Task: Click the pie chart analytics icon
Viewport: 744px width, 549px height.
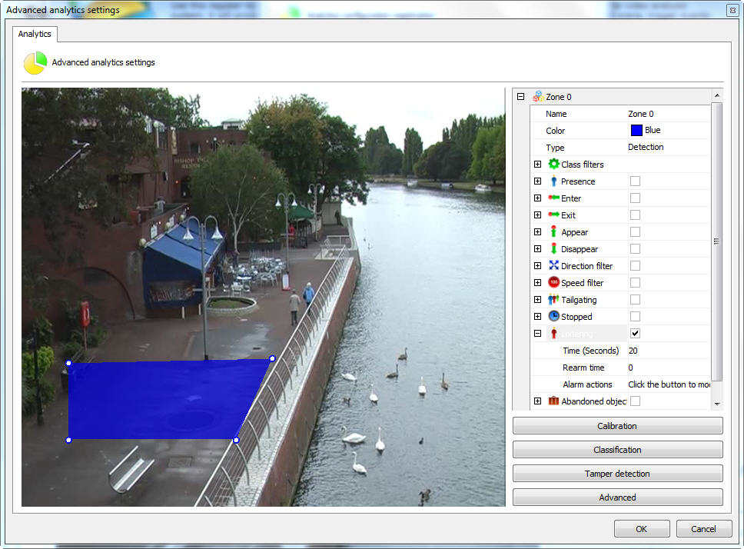Action: (35, 62)
